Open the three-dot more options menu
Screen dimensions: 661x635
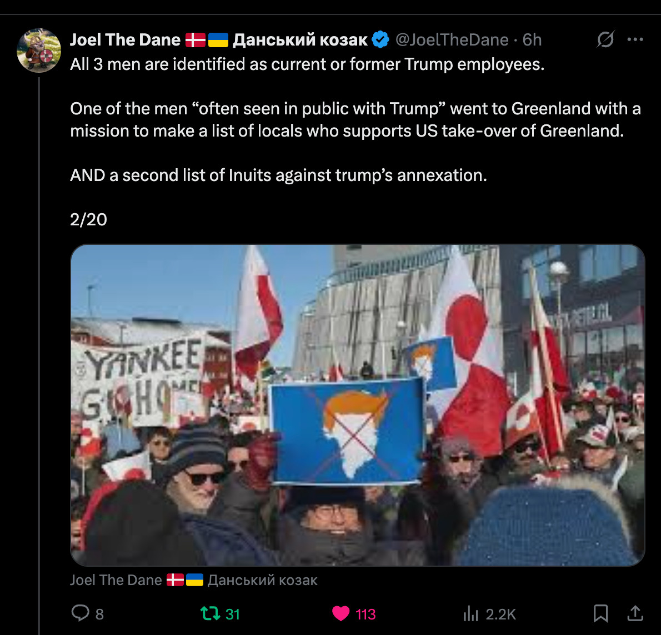pyautogui.click(x=635, y=39)
